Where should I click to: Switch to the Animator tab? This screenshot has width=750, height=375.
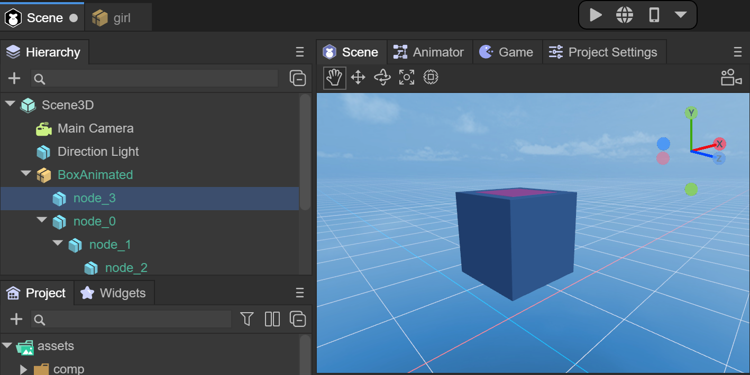(x=429, y=52)
